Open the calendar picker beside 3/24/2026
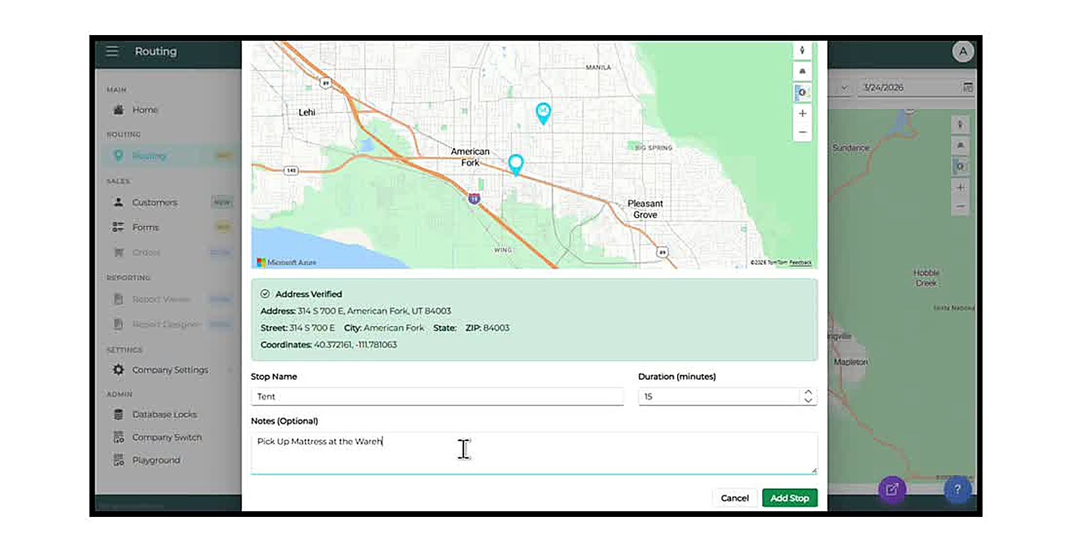Screen dimensions: 1072x552 967,87
